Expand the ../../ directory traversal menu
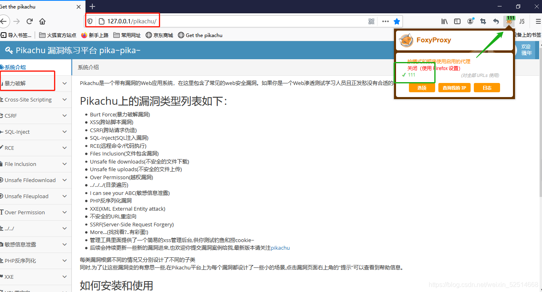The image size is (542, 292). pos(35,228)
